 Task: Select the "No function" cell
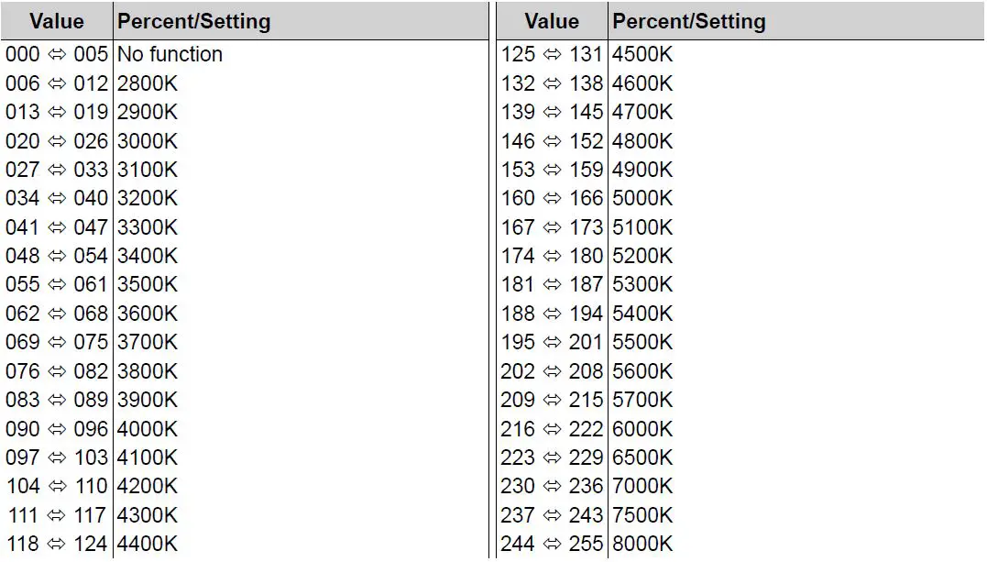[170, 54]
